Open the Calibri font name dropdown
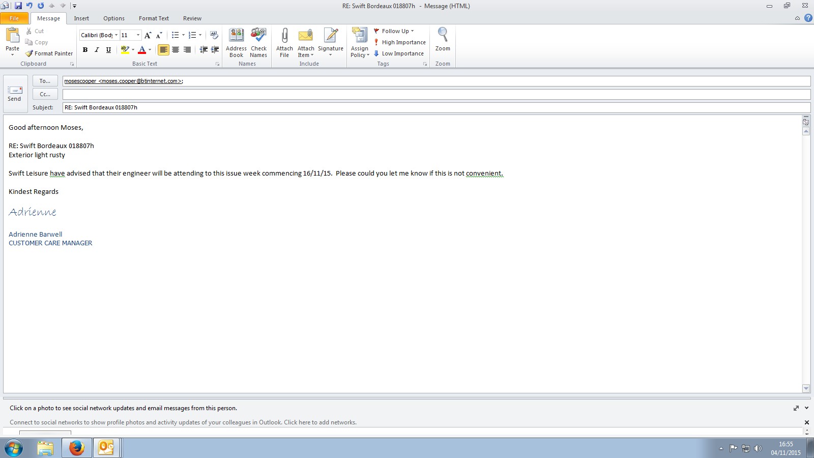814x458 pixels. 116,35
